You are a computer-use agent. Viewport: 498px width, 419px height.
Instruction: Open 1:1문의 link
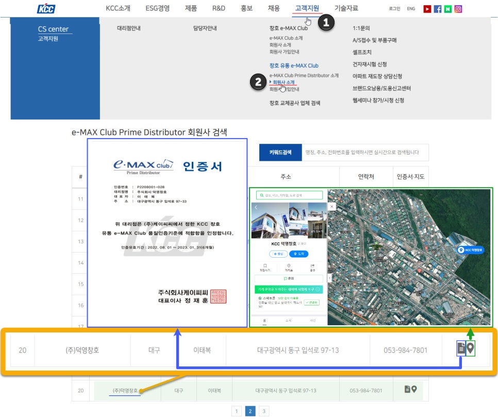361,28
